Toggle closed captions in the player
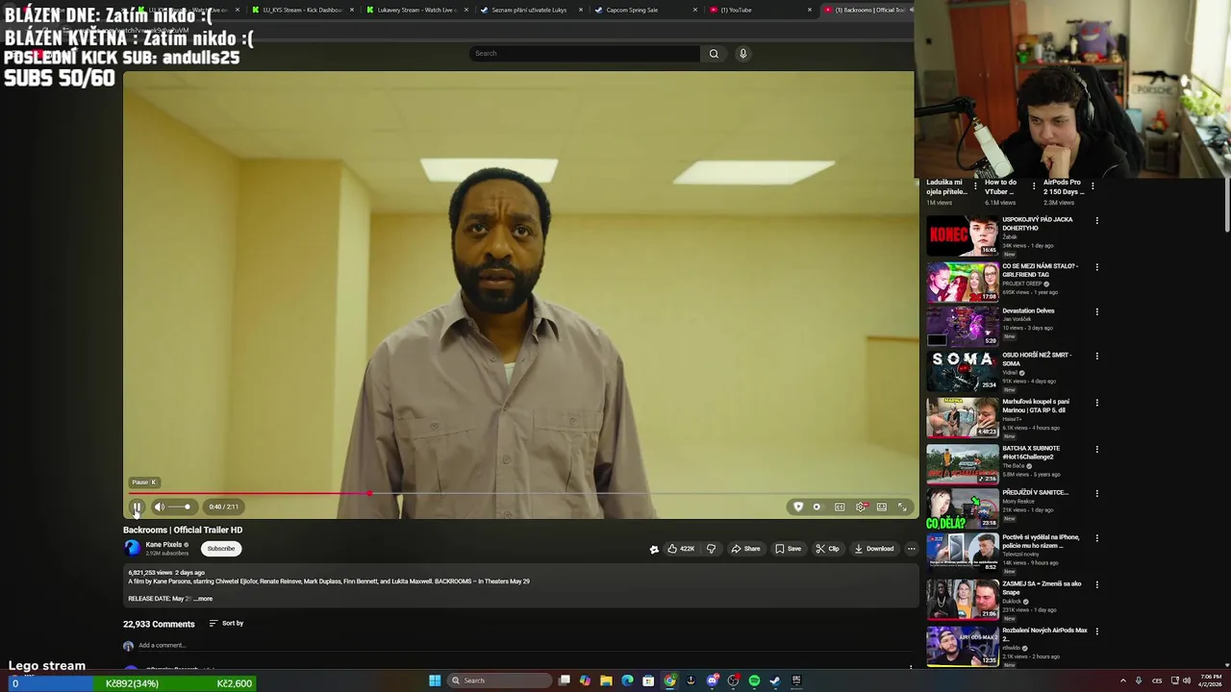The width and height of the screenshot is (1231, 692). (840, 507)
